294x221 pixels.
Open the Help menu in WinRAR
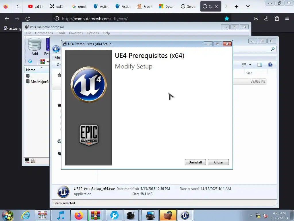click(106, 33)
